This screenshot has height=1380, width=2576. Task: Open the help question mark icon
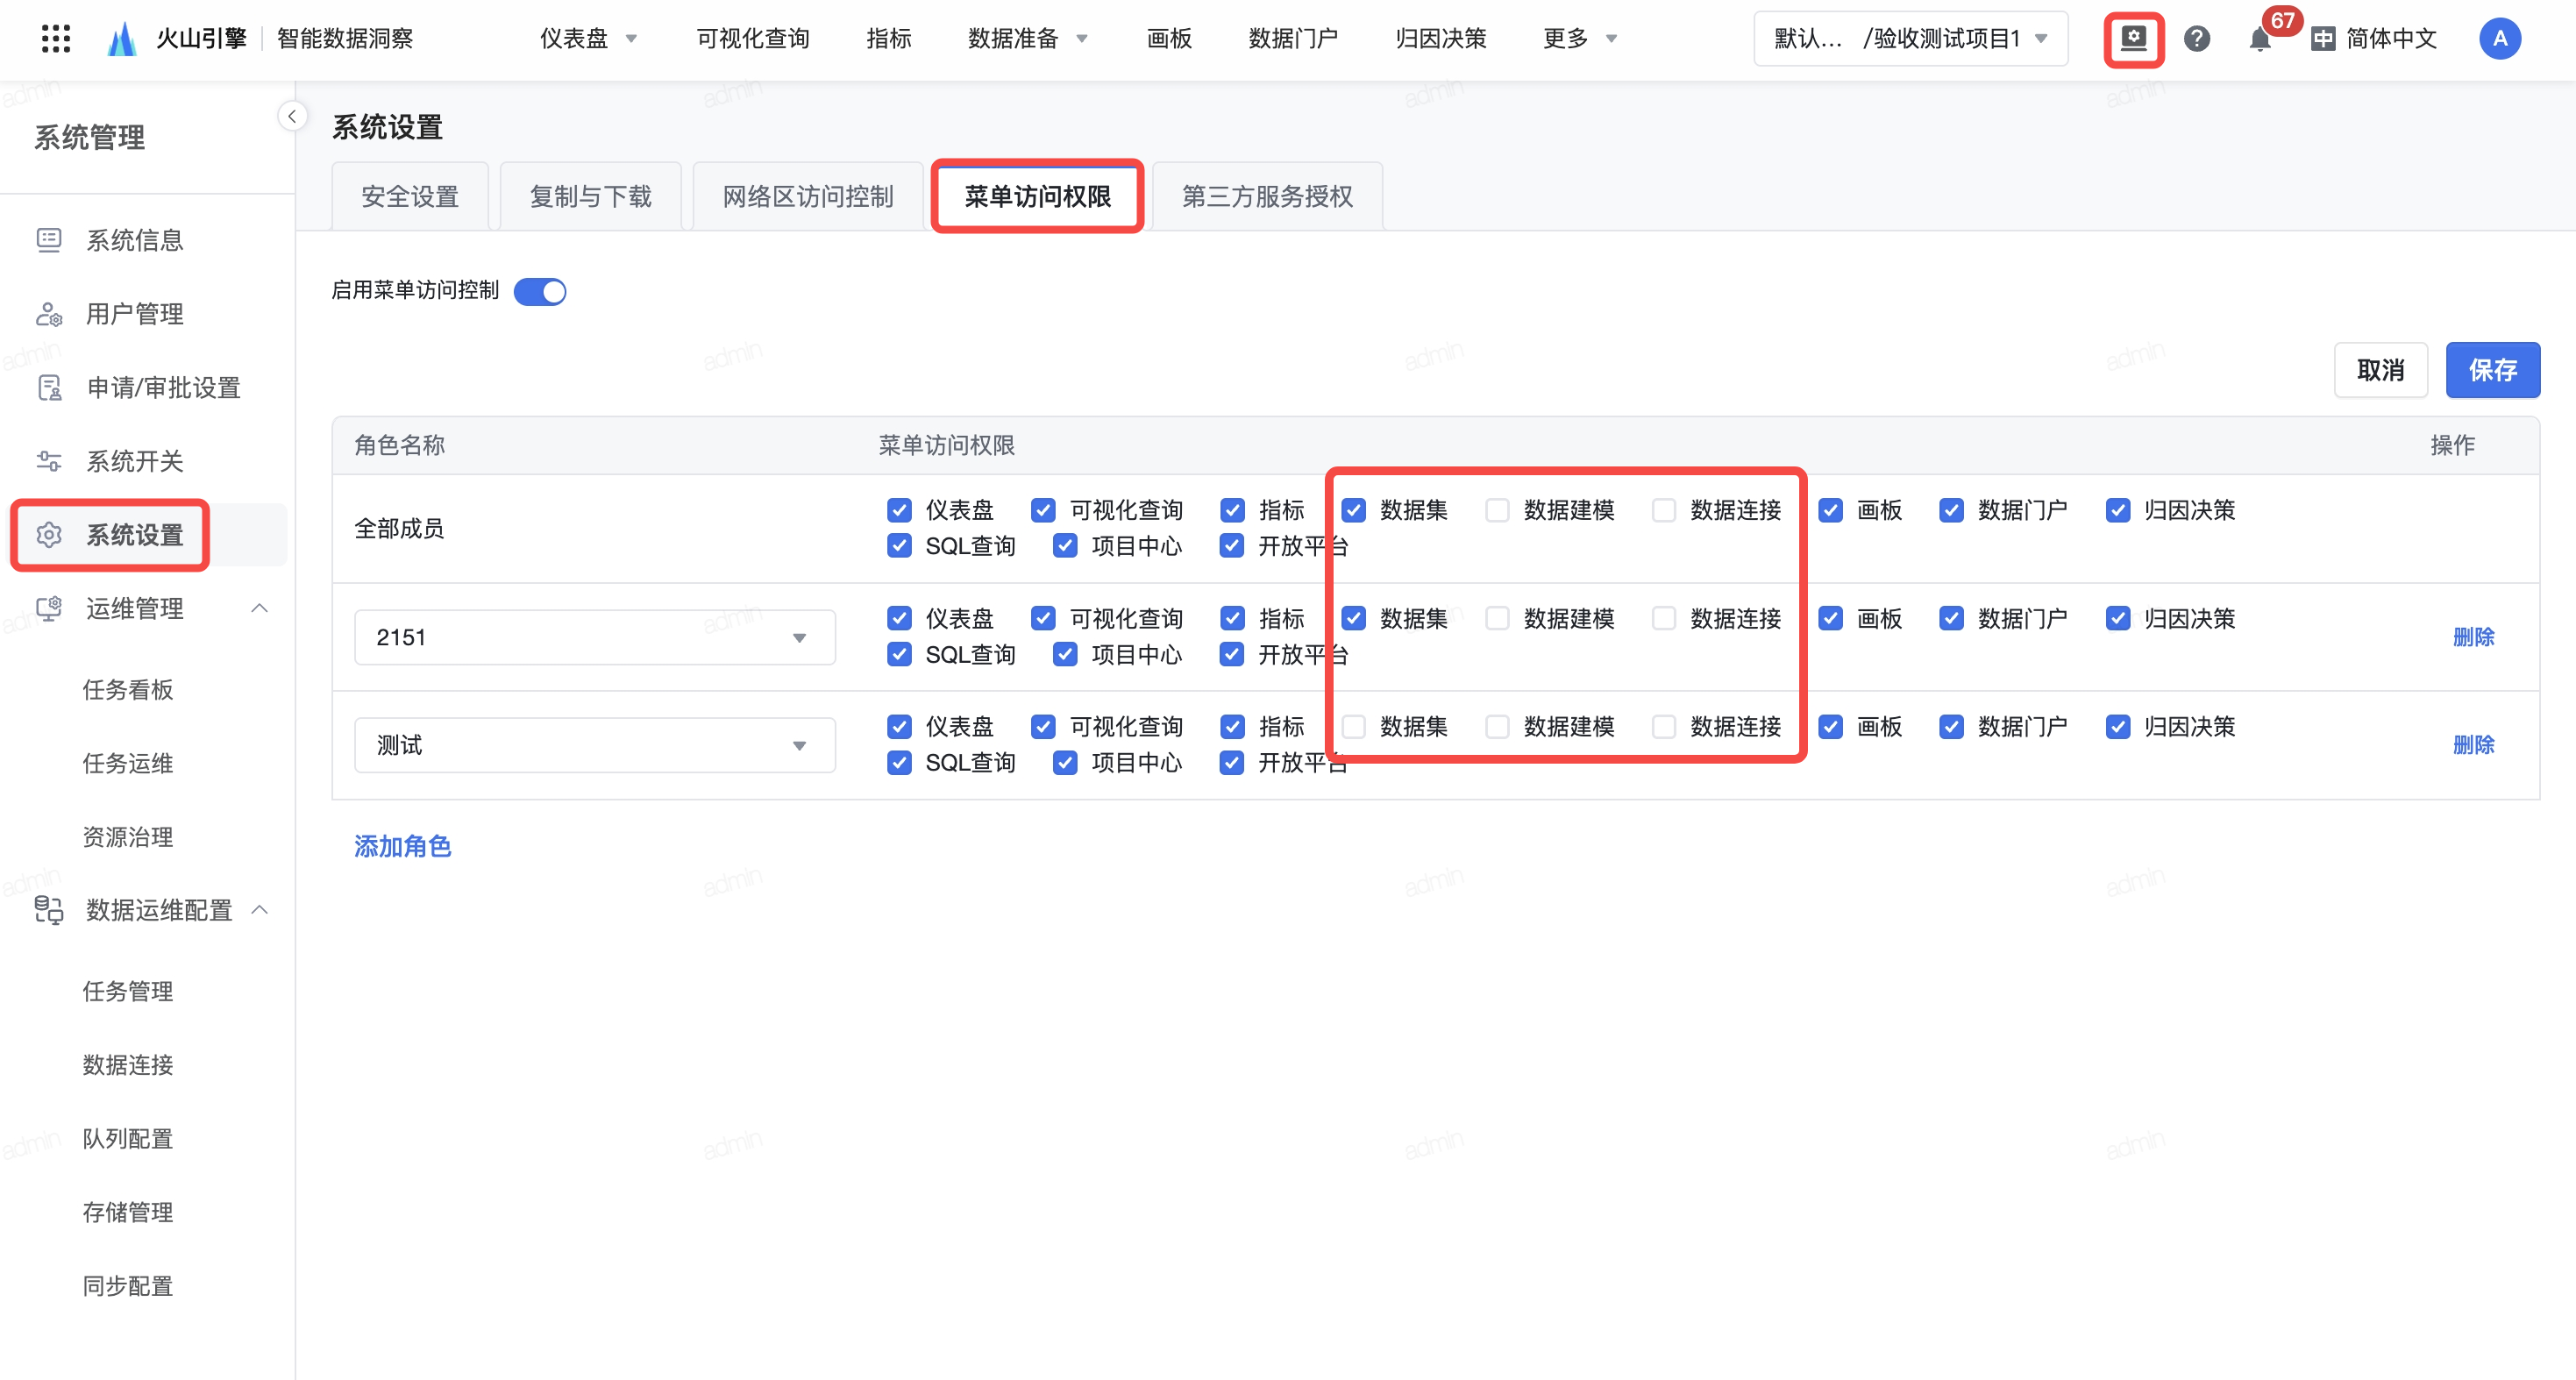(x=2196, y=39)
